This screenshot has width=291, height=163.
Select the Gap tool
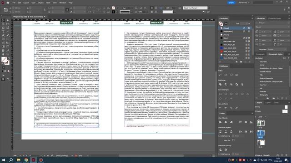pyautogui.click(x=8, y=24)
